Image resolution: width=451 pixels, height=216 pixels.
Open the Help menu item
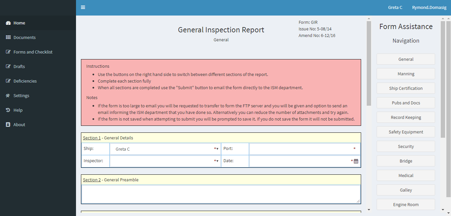click(x=38, y=110)
